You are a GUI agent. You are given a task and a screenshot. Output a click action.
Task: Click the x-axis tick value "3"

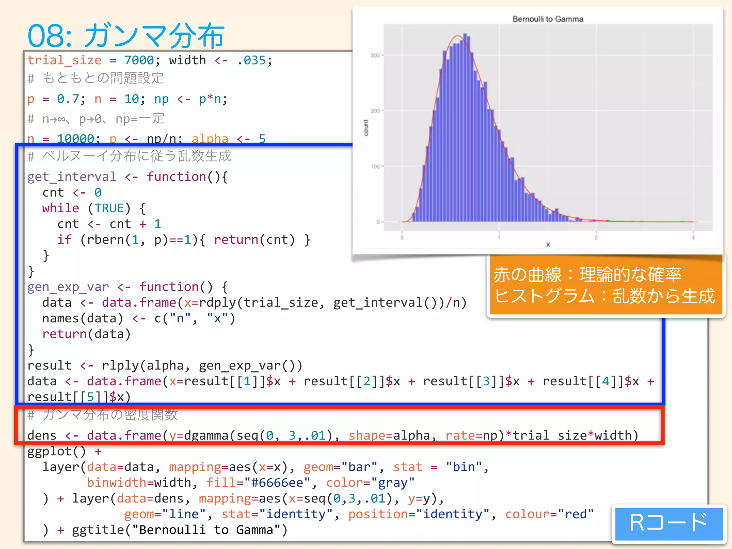[x=693, y=237]
